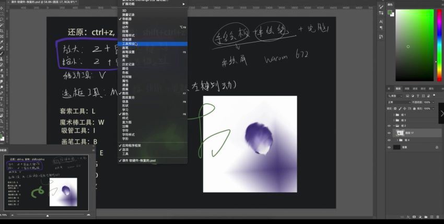Choose 画笔设置 from the window menu
Viewport: 444px width, 224px height.
tap(153, 52)
